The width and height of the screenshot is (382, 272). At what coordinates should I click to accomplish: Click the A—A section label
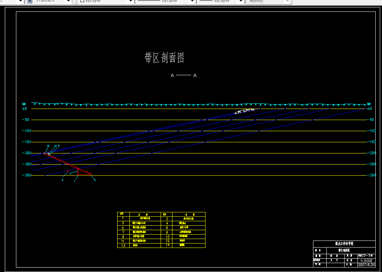click(183, 75)
